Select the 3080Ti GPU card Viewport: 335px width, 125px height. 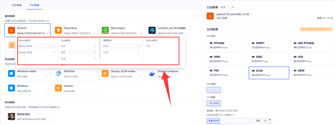tap(269, 45)
